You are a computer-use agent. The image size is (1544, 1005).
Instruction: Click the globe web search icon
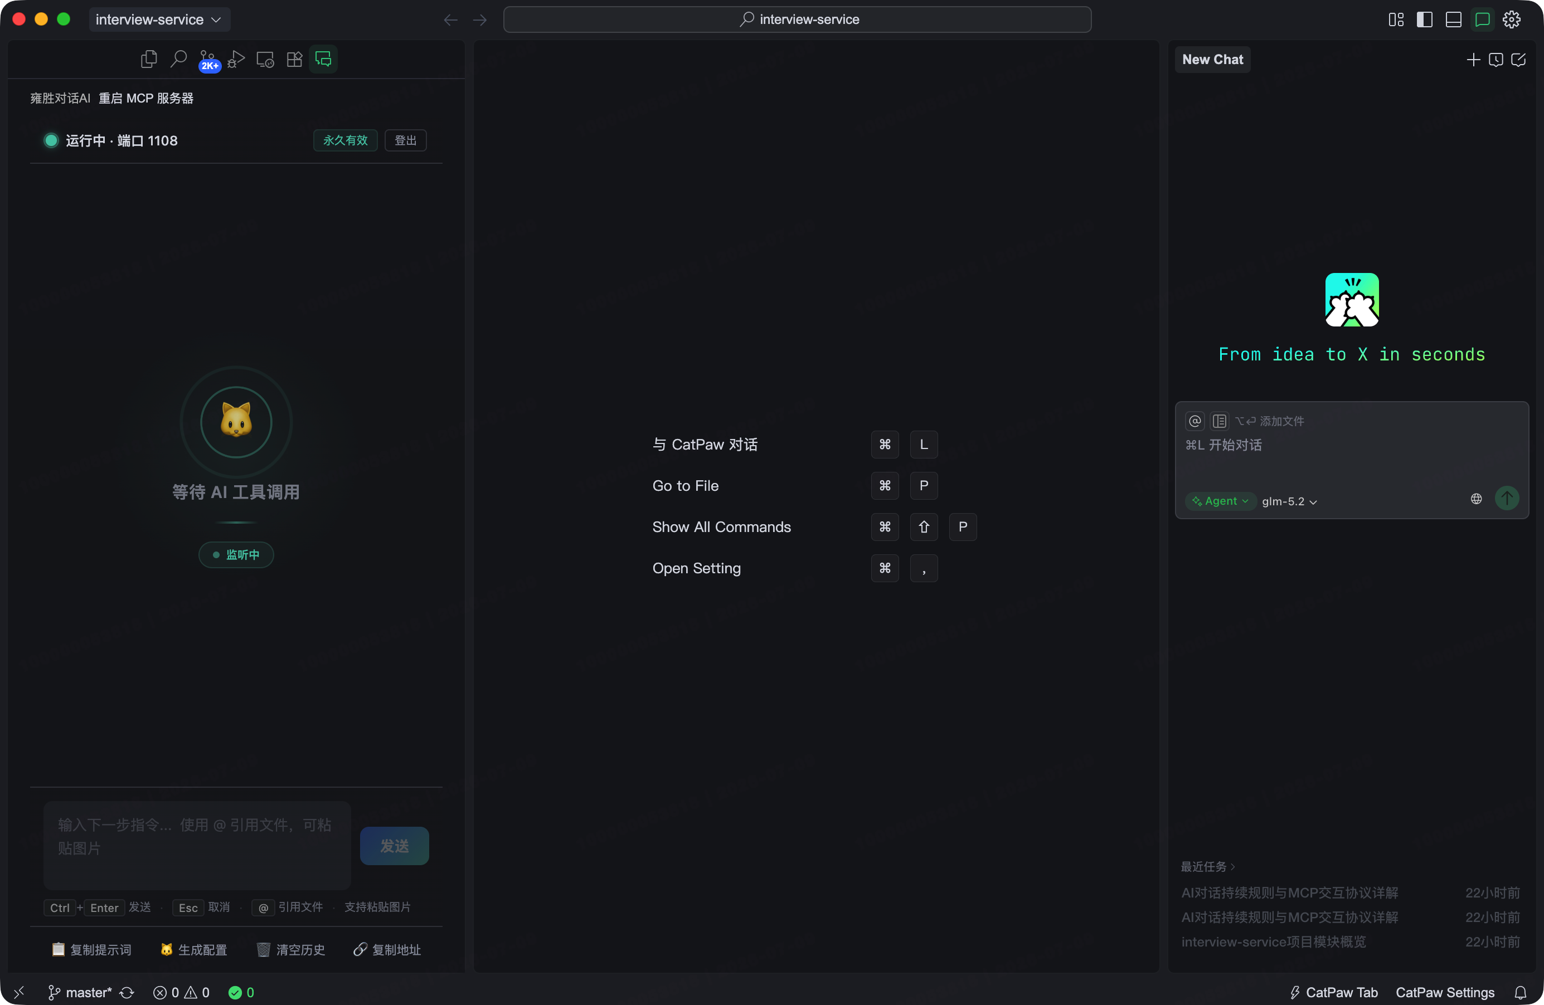click(1476, 499)
